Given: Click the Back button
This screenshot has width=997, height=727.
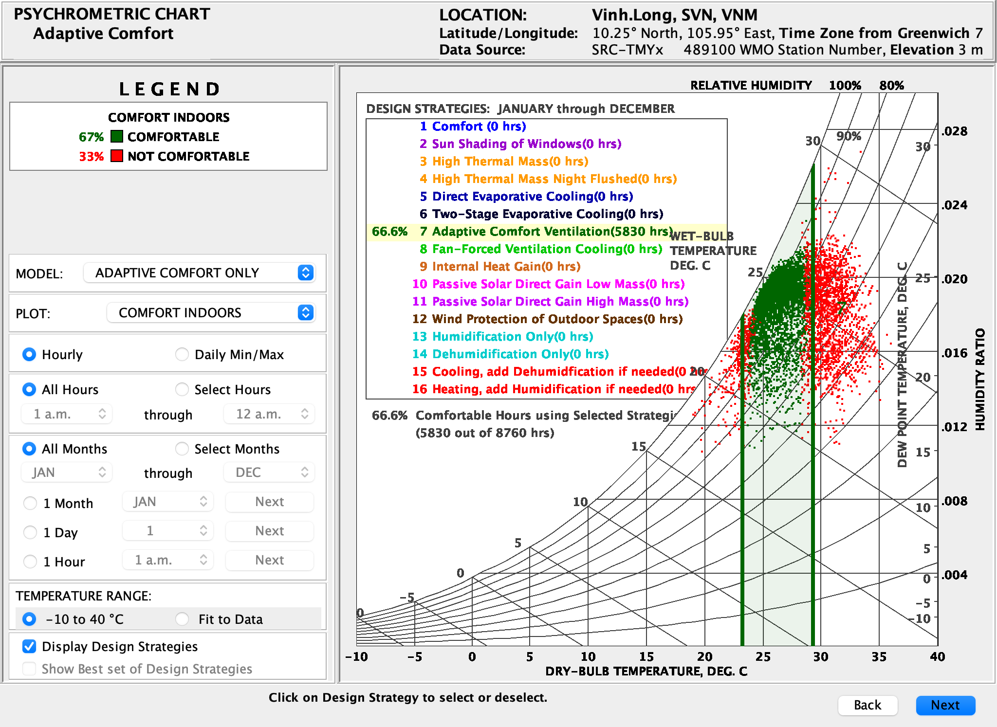Looking at the screenshot, I should tap(867, 705).
